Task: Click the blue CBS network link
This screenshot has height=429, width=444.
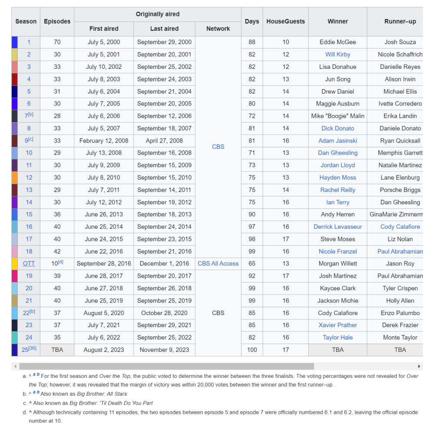Action: point(218,147)
